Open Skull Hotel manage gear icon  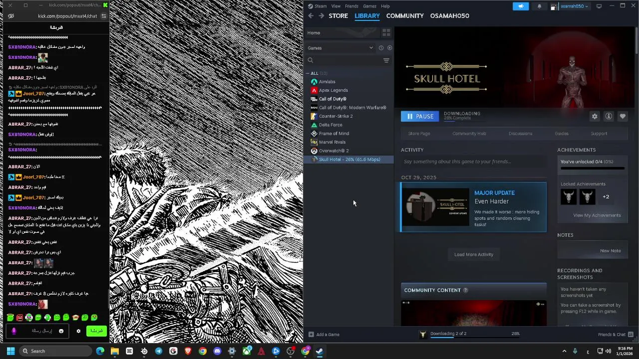tap(595, 116)
